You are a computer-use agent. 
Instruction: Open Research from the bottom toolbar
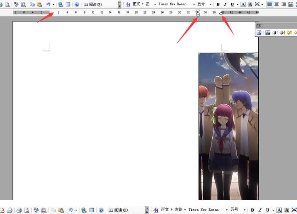pyautogui.click(x=44, y=210)
